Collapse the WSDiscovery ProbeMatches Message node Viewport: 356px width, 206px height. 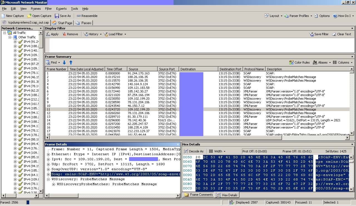pyautogui.click(x=48, y=179)
